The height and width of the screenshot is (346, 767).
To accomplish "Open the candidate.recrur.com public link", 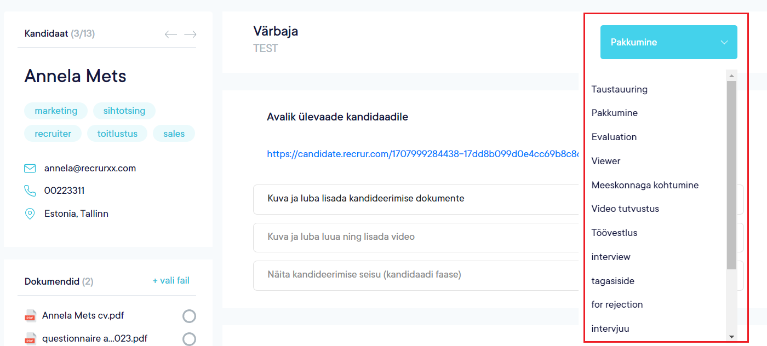I will 422,154.
